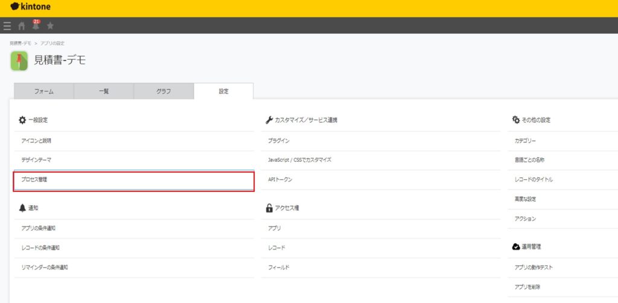This screenshot has height=303, width=618.
Task: Open APIトークン setting
Action: click(x=380, y=180)
